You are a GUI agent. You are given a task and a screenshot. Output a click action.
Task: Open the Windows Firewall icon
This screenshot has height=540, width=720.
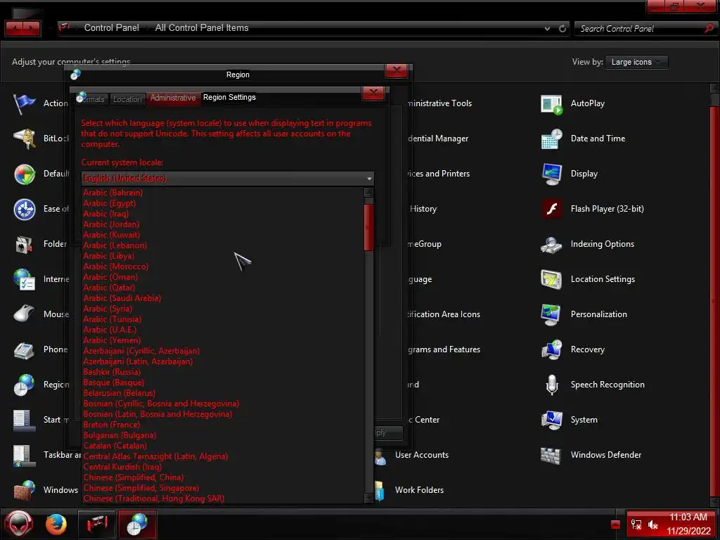[x=25, y=490]
